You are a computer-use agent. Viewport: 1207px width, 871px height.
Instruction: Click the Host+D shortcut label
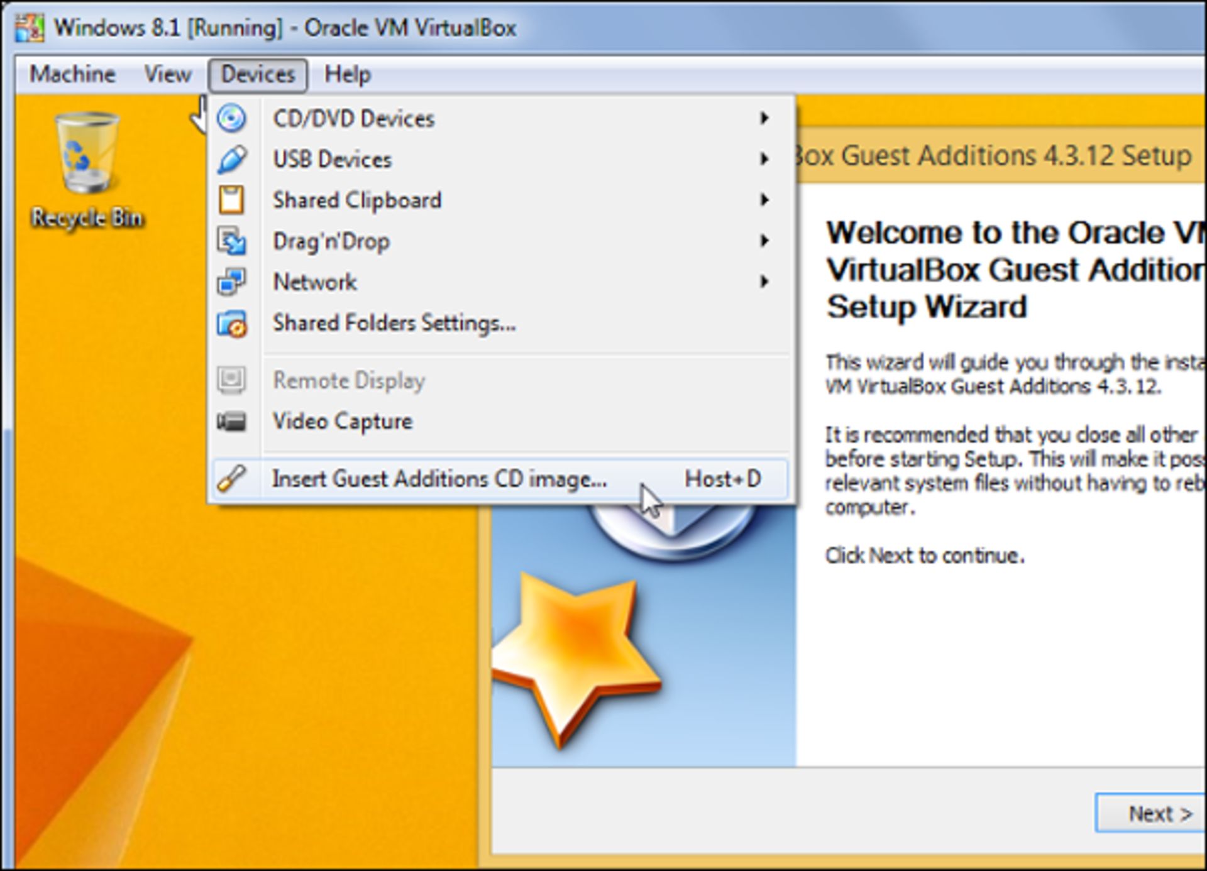click(x=723, y=479)
